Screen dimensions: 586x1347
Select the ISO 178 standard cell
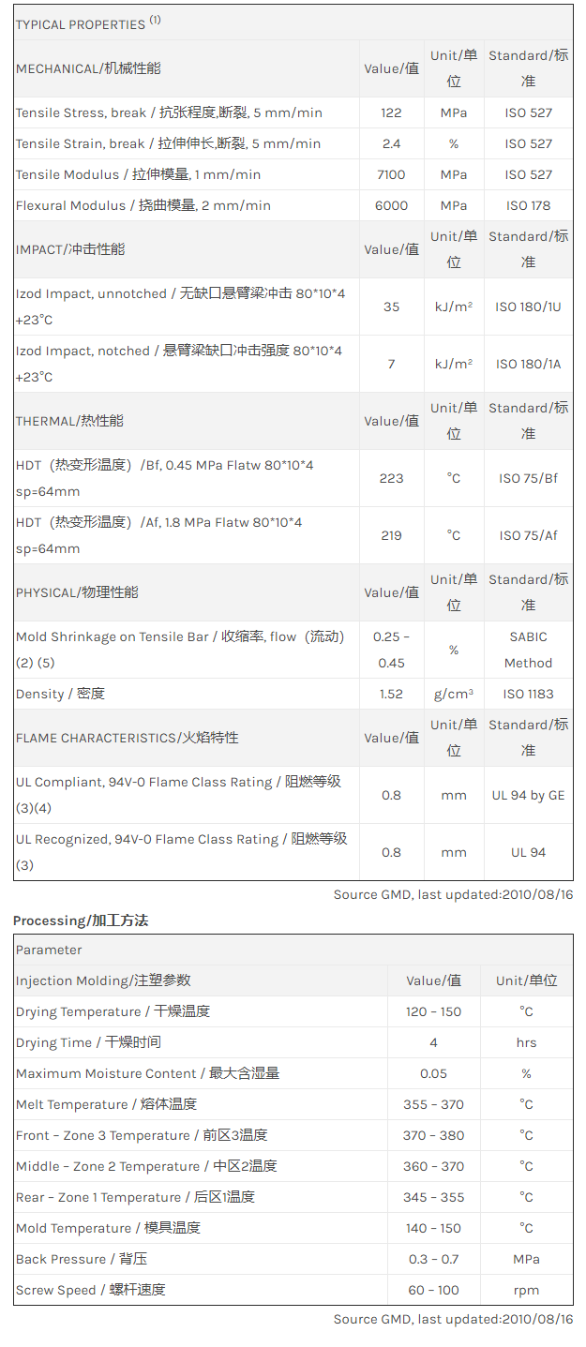(x=528, y=205)
